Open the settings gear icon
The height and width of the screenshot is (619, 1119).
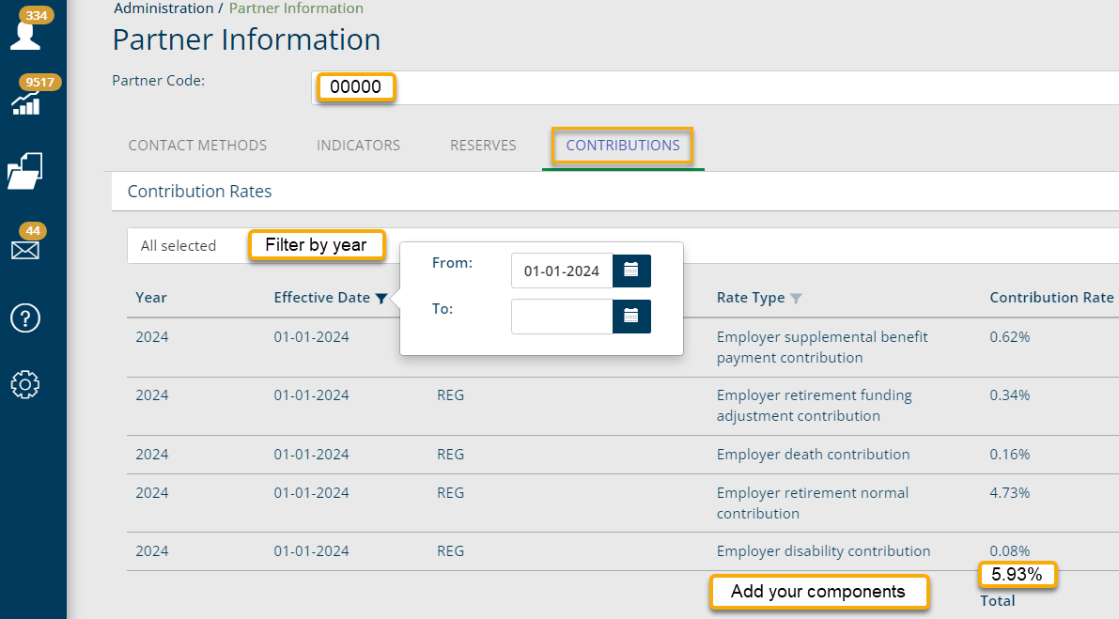tap(25, 384)
